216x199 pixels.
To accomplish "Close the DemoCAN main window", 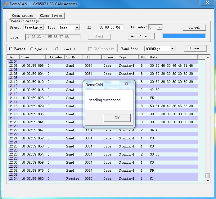I will click(207, 2).
